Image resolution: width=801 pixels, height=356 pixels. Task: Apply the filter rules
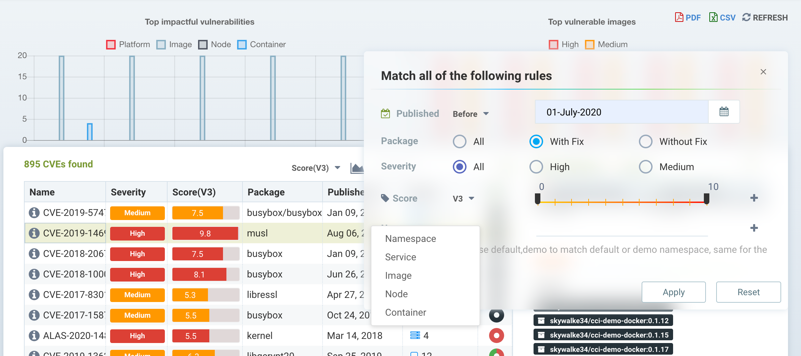673,292
